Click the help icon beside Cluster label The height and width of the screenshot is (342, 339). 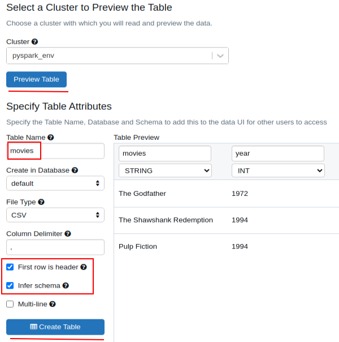pyautogui.click(x=35, y=42)
